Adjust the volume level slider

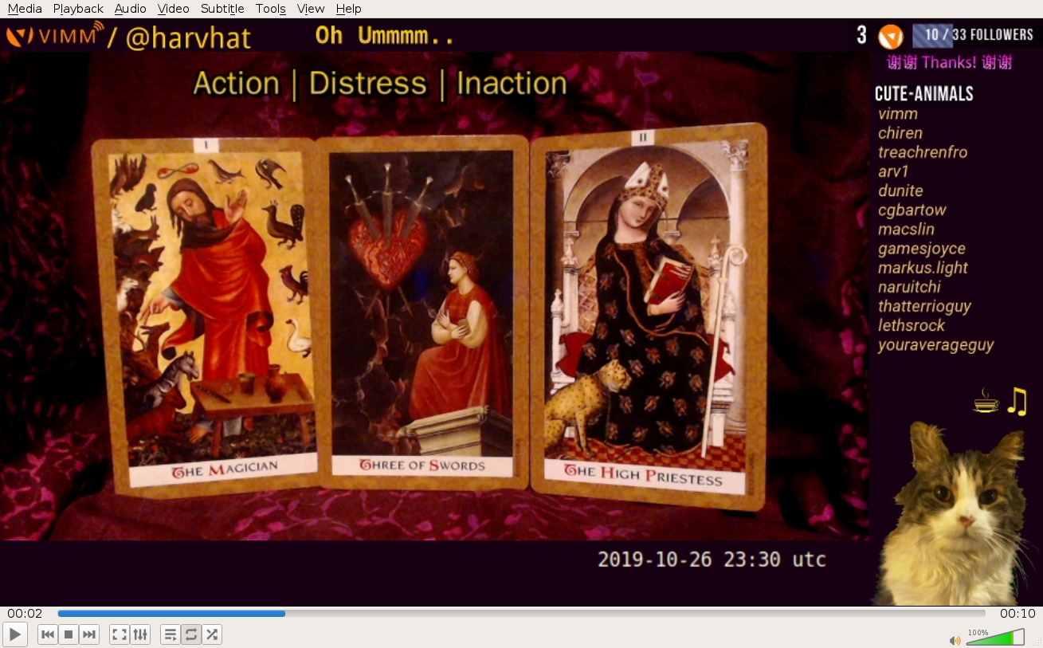coord(994,638)
